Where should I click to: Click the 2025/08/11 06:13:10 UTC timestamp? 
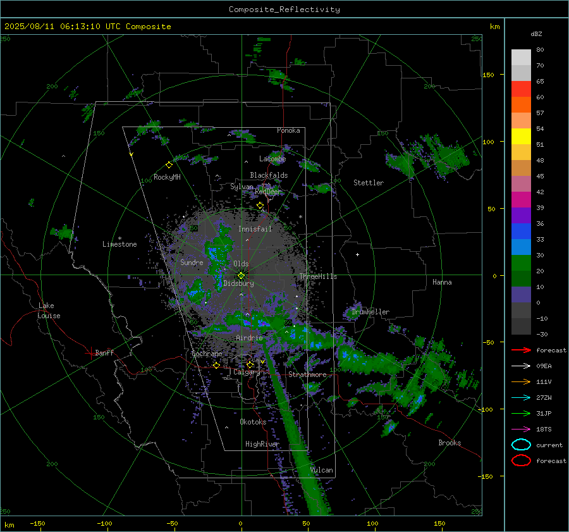[87, 27]
